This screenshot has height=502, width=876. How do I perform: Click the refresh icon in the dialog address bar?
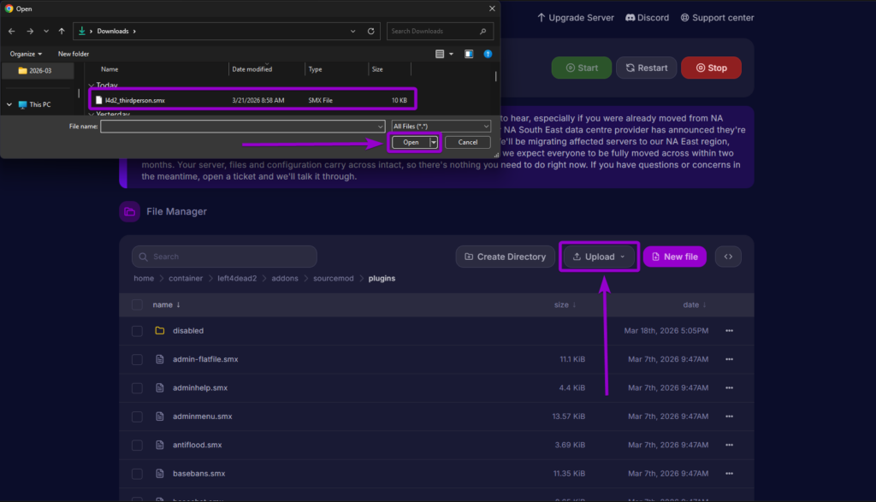click(370, 31)
